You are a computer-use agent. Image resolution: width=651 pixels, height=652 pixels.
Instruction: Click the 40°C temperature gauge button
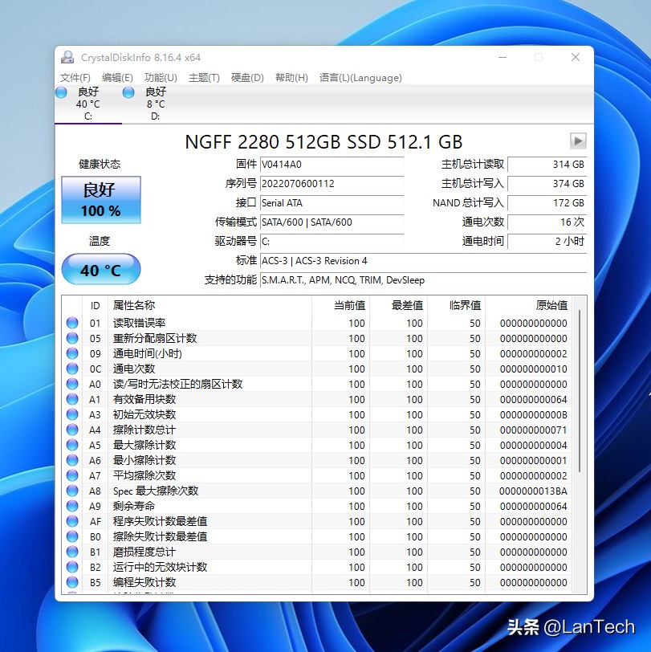pyautogui.click(x=100, y=269)
